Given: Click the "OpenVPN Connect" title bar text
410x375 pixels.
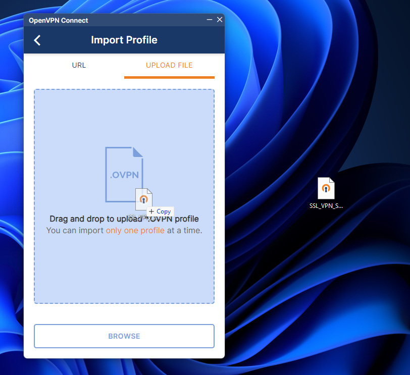Looking at the screenshot, I should tap(58, 21).
